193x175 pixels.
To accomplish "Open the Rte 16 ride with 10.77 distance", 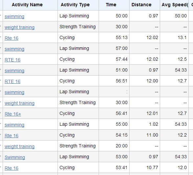I will tap(12, 168).
